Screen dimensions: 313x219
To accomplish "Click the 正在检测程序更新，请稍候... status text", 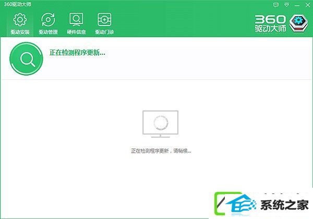I will 161,151.
